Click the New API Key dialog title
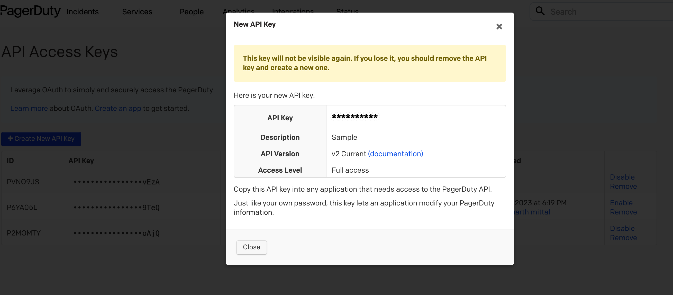This screenshot has height=295, width=673. coord(254,24)
